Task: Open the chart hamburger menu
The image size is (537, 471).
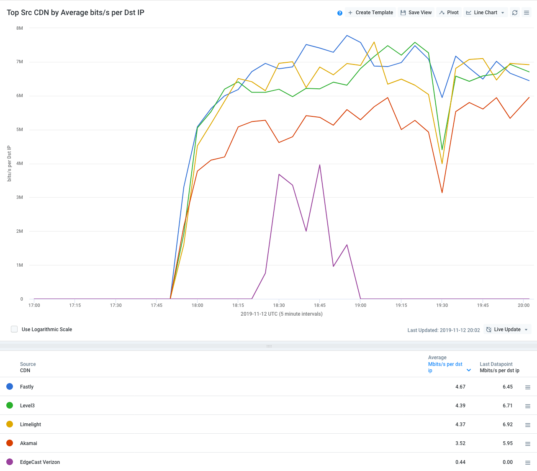Action: tap(527, 13)
